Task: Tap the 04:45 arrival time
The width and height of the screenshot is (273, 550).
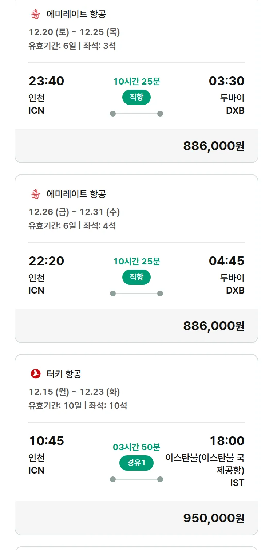Action: [226, 261]
